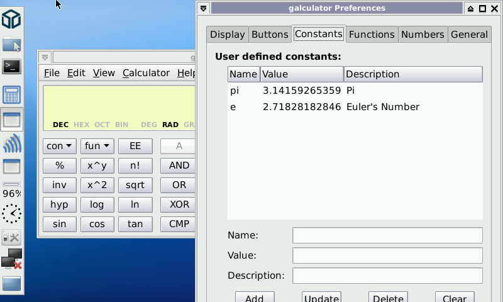Focus the Name input field
Screen dimensions: 503x302
coord(387,235)
